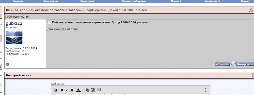The width and height of the screenshot is (254, 95).
Task: Toggle italic formatting in quick reply
Action: (67, 90)
